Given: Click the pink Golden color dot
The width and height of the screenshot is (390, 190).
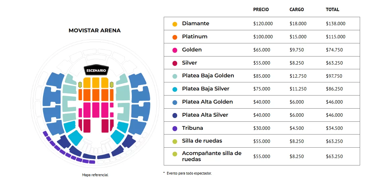Looking at the screenshot, I should [x=175, y=50].
